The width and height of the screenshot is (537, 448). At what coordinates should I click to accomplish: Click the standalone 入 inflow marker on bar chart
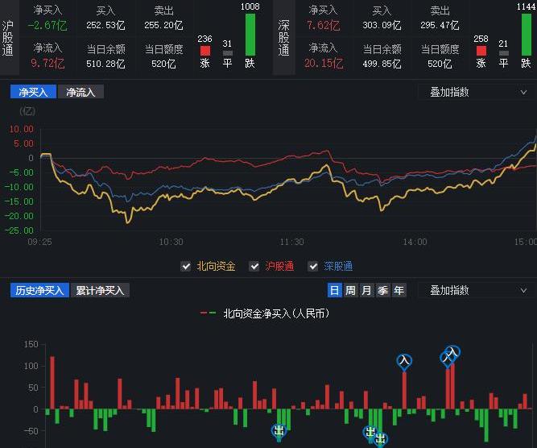point(404,362)
